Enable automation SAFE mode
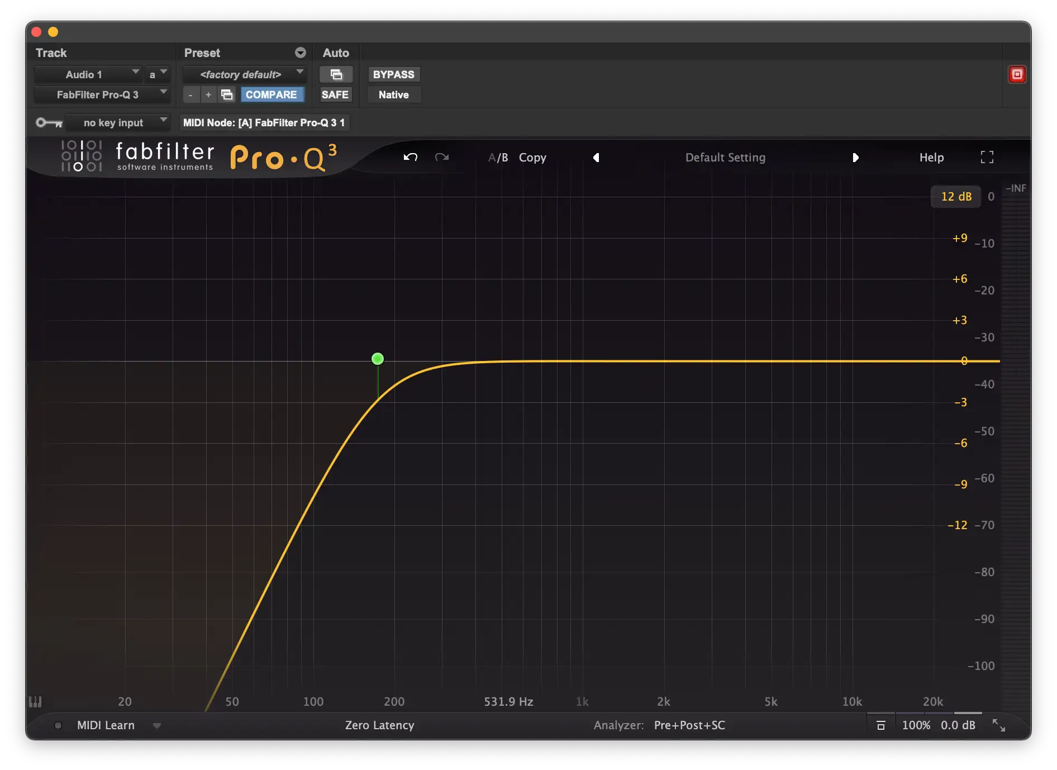Image resolution: width=1057 pixels, height=770 pixels. 335,95
